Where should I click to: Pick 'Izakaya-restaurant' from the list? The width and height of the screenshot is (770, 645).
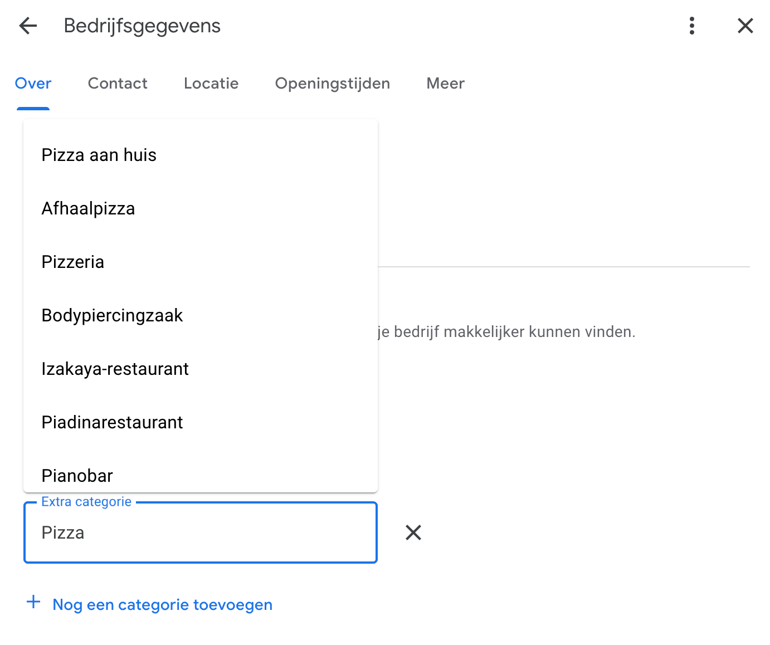(115, 369)
